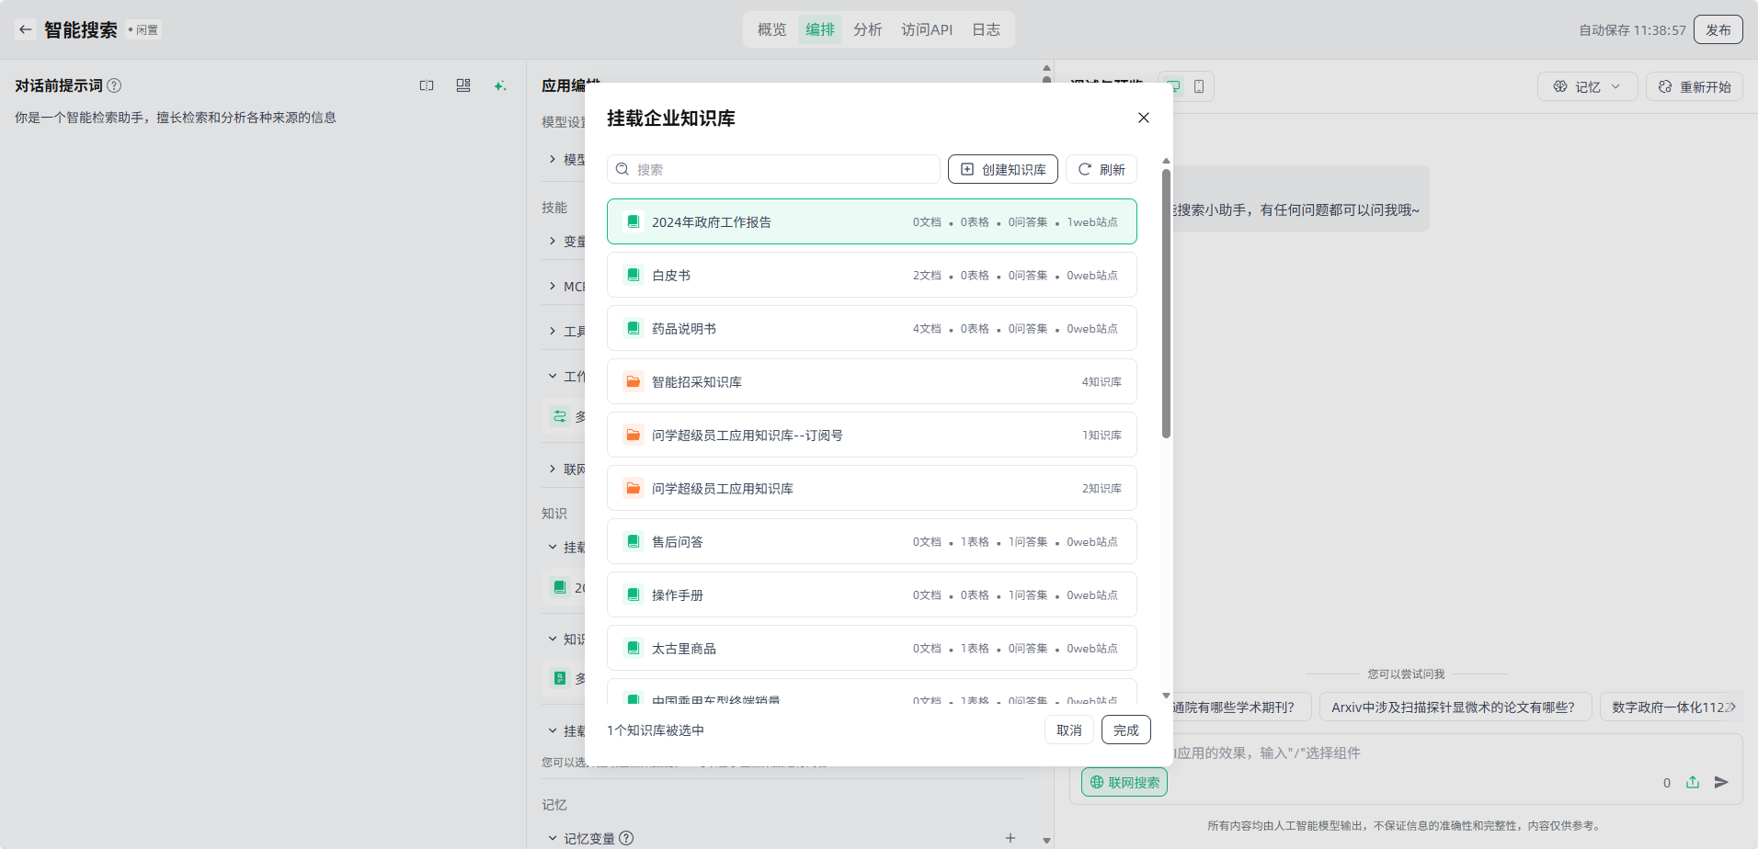
Task: Expand the 智能招采知识库 folder
Action: [871, 381]
